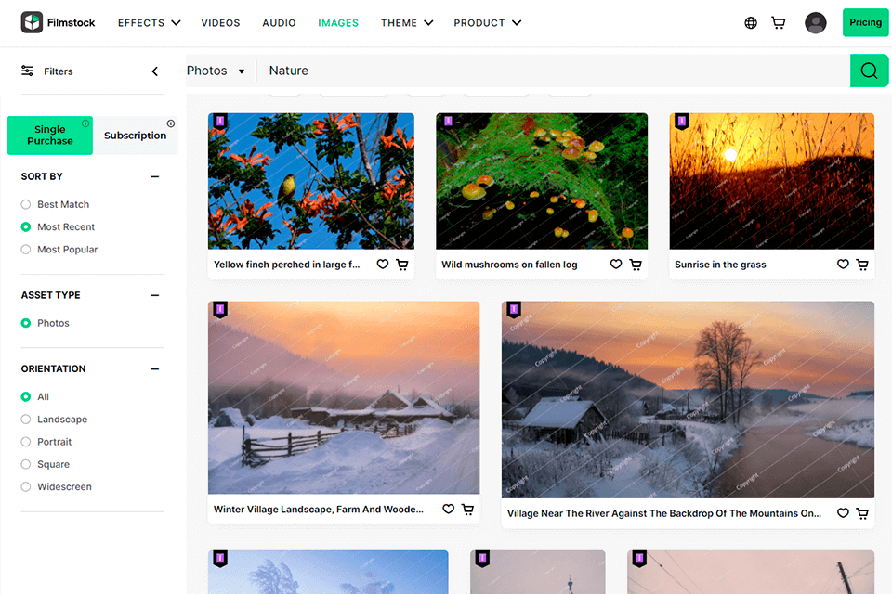The width and height of the screenshot is (892, 594).
Task: Favorite the Wild mushrooms on fallen log photo
Action: tap(616, 265)
